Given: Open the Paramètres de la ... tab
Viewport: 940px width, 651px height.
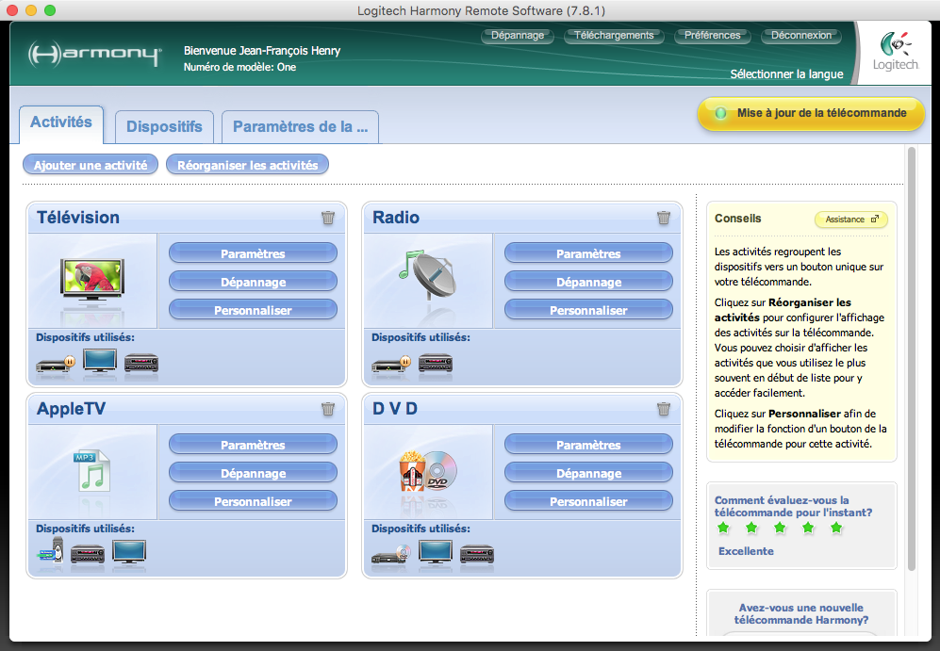Looking at the screenshot, I should click(301, 126).
